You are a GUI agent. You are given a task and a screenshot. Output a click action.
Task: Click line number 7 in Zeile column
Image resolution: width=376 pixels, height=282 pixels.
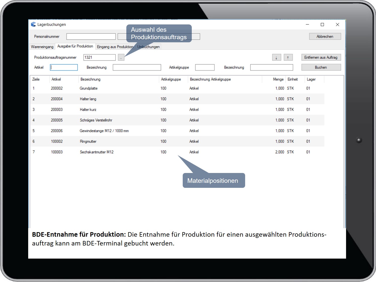(x=33, y=152)
